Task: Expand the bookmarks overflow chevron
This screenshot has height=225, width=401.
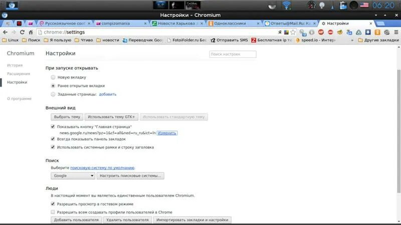Action: [x=352, y=40]
